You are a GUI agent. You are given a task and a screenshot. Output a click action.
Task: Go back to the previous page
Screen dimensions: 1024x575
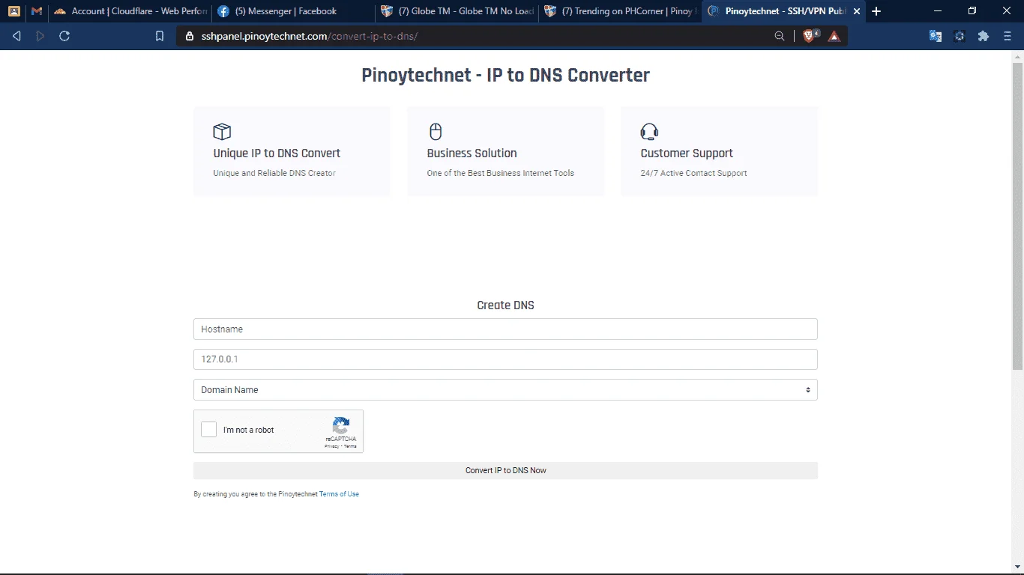16,36
